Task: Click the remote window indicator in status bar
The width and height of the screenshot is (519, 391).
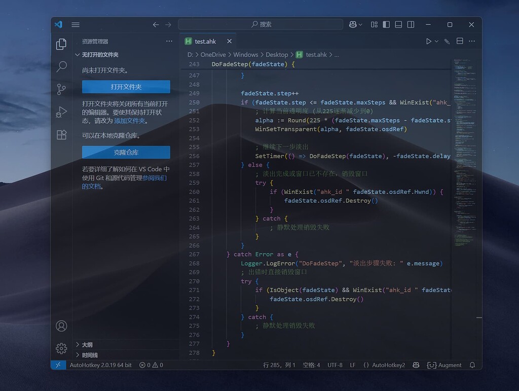Action: pyautogui.click(x=58, y=365)
